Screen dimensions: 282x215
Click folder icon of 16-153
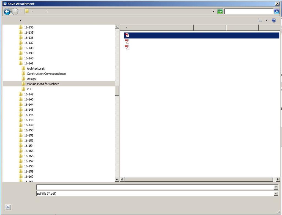tap(21, 141)
